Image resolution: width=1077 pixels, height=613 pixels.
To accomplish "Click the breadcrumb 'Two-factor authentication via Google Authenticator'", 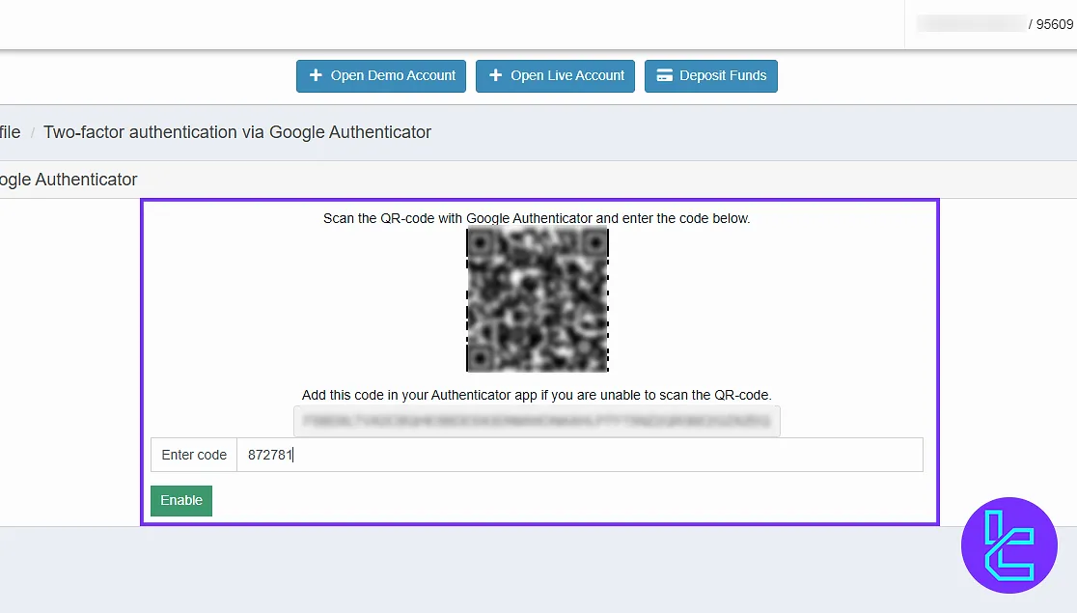I will coord(237,132).
